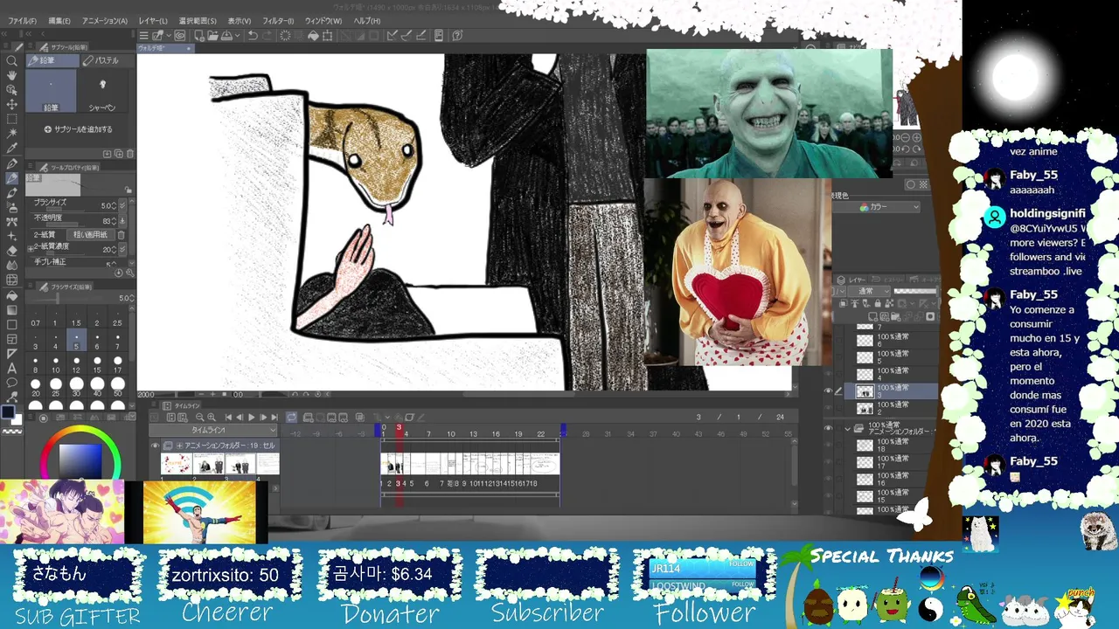Screen dimensions: 1119x629
Task: Select the Auto Select magic wand tool
Action: coord(12,134)
